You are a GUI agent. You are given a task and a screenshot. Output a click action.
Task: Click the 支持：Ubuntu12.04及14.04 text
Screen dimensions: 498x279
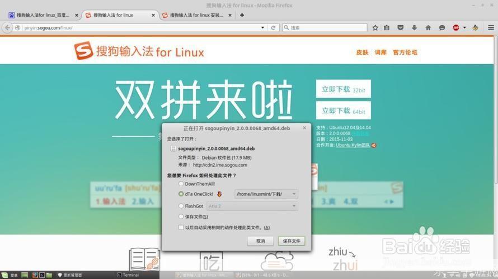[344, 128]
